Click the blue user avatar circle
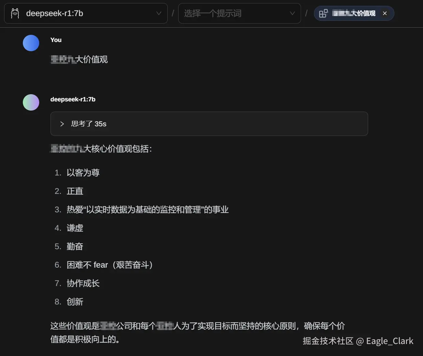The height and width of the screenshot is (356, 423). [x=31, y=43]
